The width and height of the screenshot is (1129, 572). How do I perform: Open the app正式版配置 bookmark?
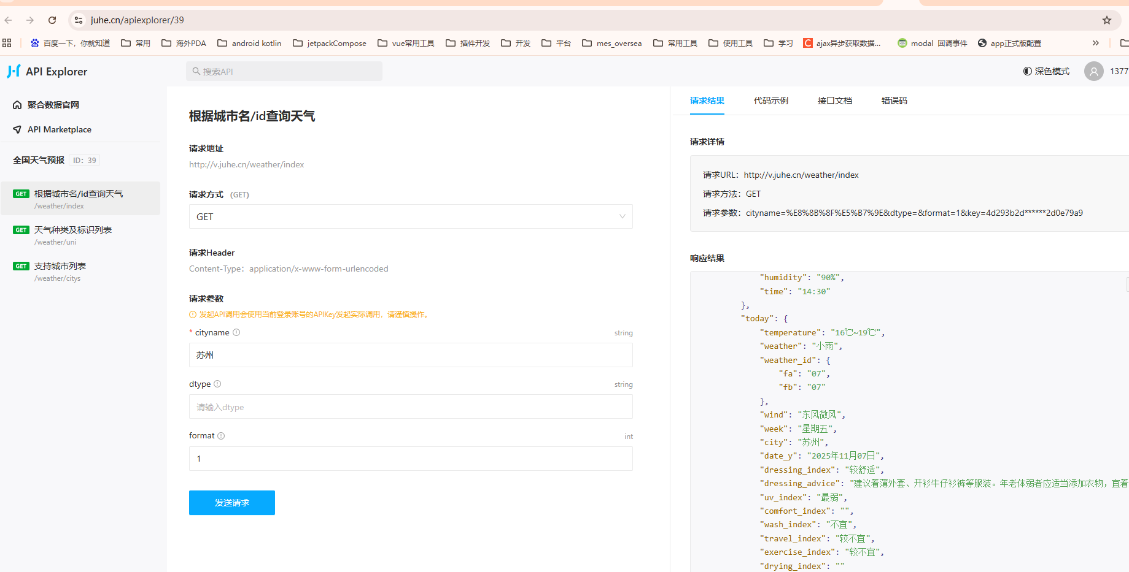click(x=1010, y=43)
